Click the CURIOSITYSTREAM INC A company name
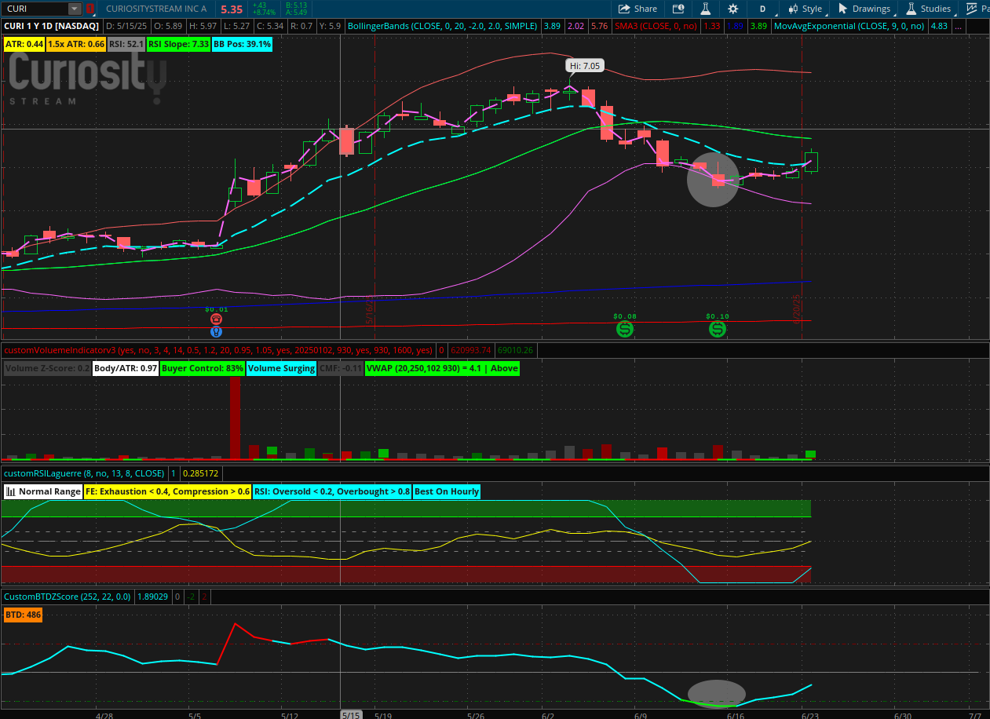 coord(156,9)
